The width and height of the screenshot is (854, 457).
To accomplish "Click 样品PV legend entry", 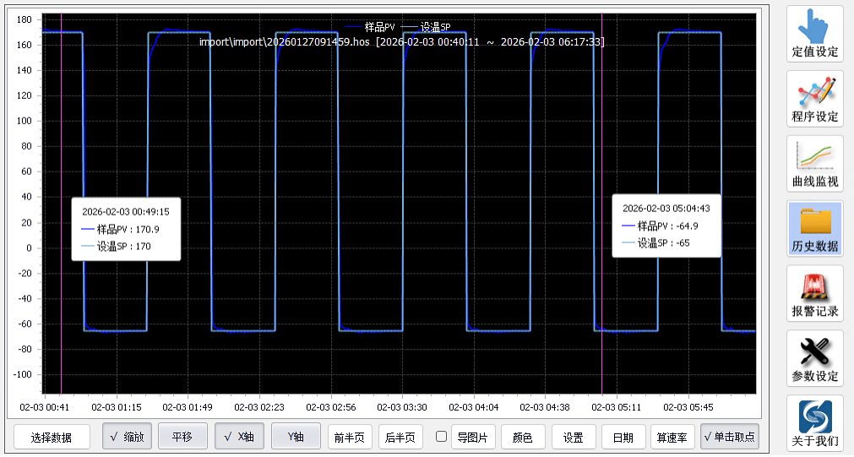I will pos(370,27).
